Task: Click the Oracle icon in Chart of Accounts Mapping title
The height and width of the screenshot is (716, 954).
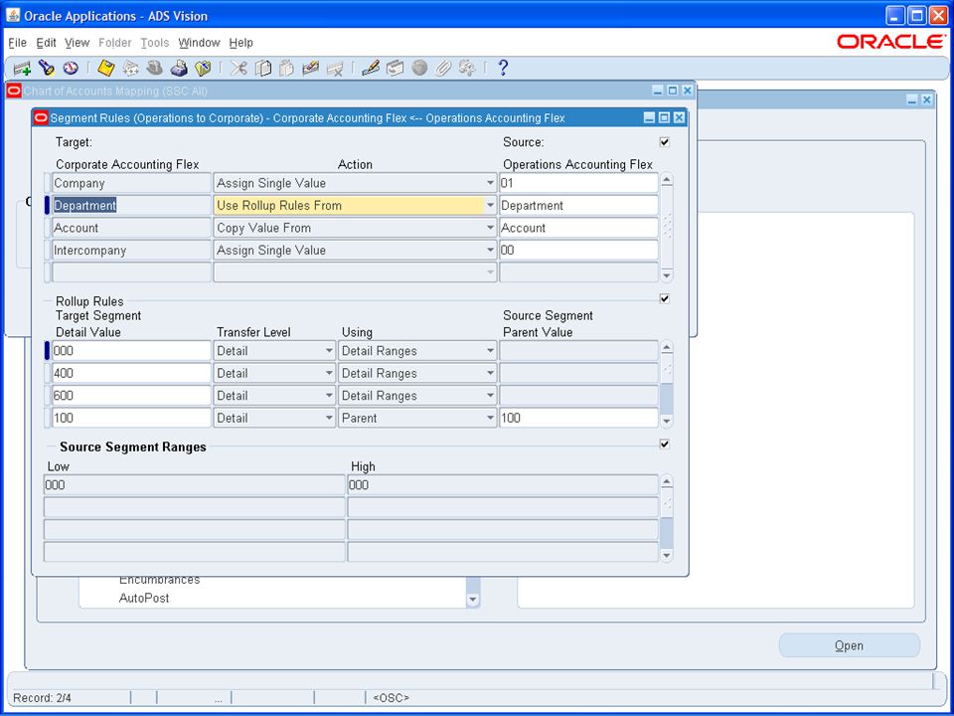Action: coord(15,90)
